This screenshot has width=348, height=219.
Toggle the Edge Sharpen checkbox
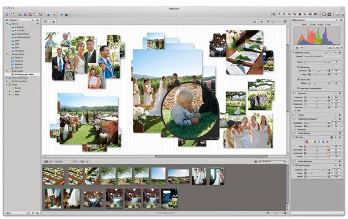click(x=296, y=165)
